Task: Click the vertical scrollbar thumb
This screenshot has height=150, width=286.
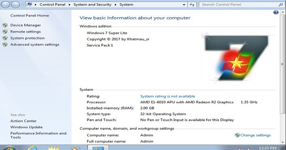Action: point(282,64)
